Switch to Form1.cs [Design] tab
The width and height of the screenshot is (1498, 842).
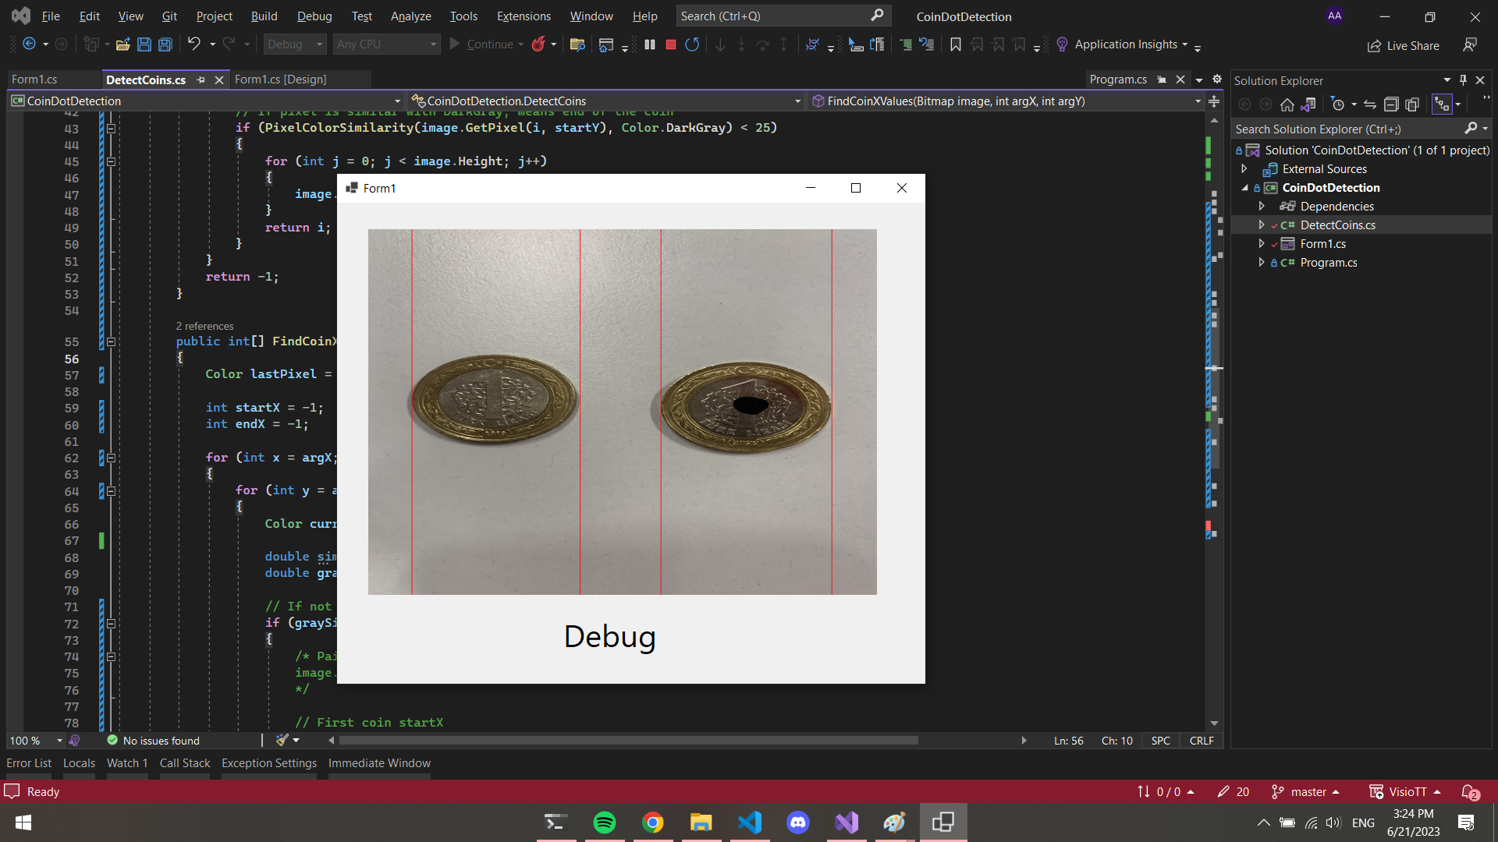pos(280,80)
